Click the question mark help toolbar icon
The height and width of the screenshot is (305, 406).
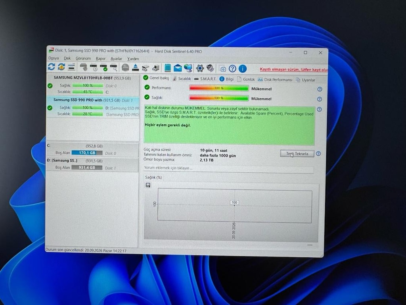point(232,69)
